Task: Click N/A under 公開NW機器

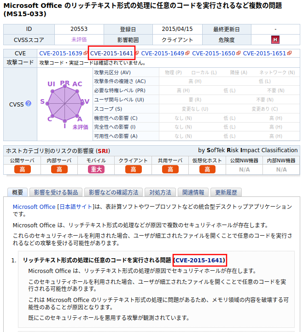Action: coord(245,170)
